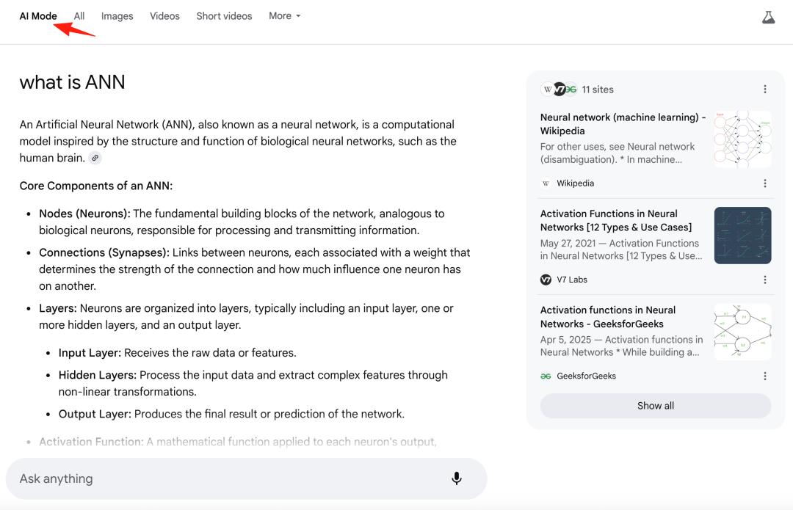Expand sources with Show all button
This screenshot has height=510, width=793.
point(655,406)
